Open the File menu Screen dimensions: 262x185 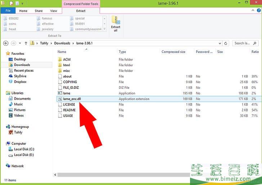coord(8,11)
